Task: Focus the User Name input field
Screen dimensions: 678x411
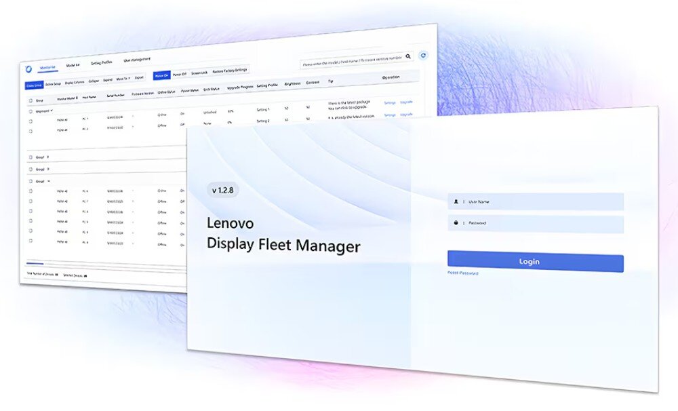Action: [x=536, y=201]
